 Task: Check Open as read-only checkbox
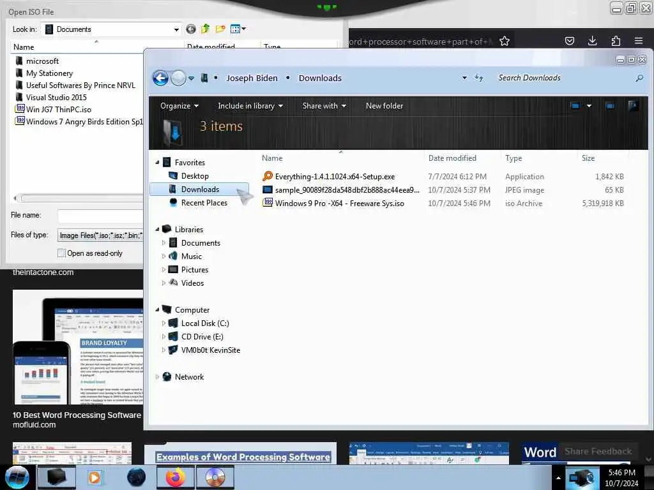click(x=61, y=253)
